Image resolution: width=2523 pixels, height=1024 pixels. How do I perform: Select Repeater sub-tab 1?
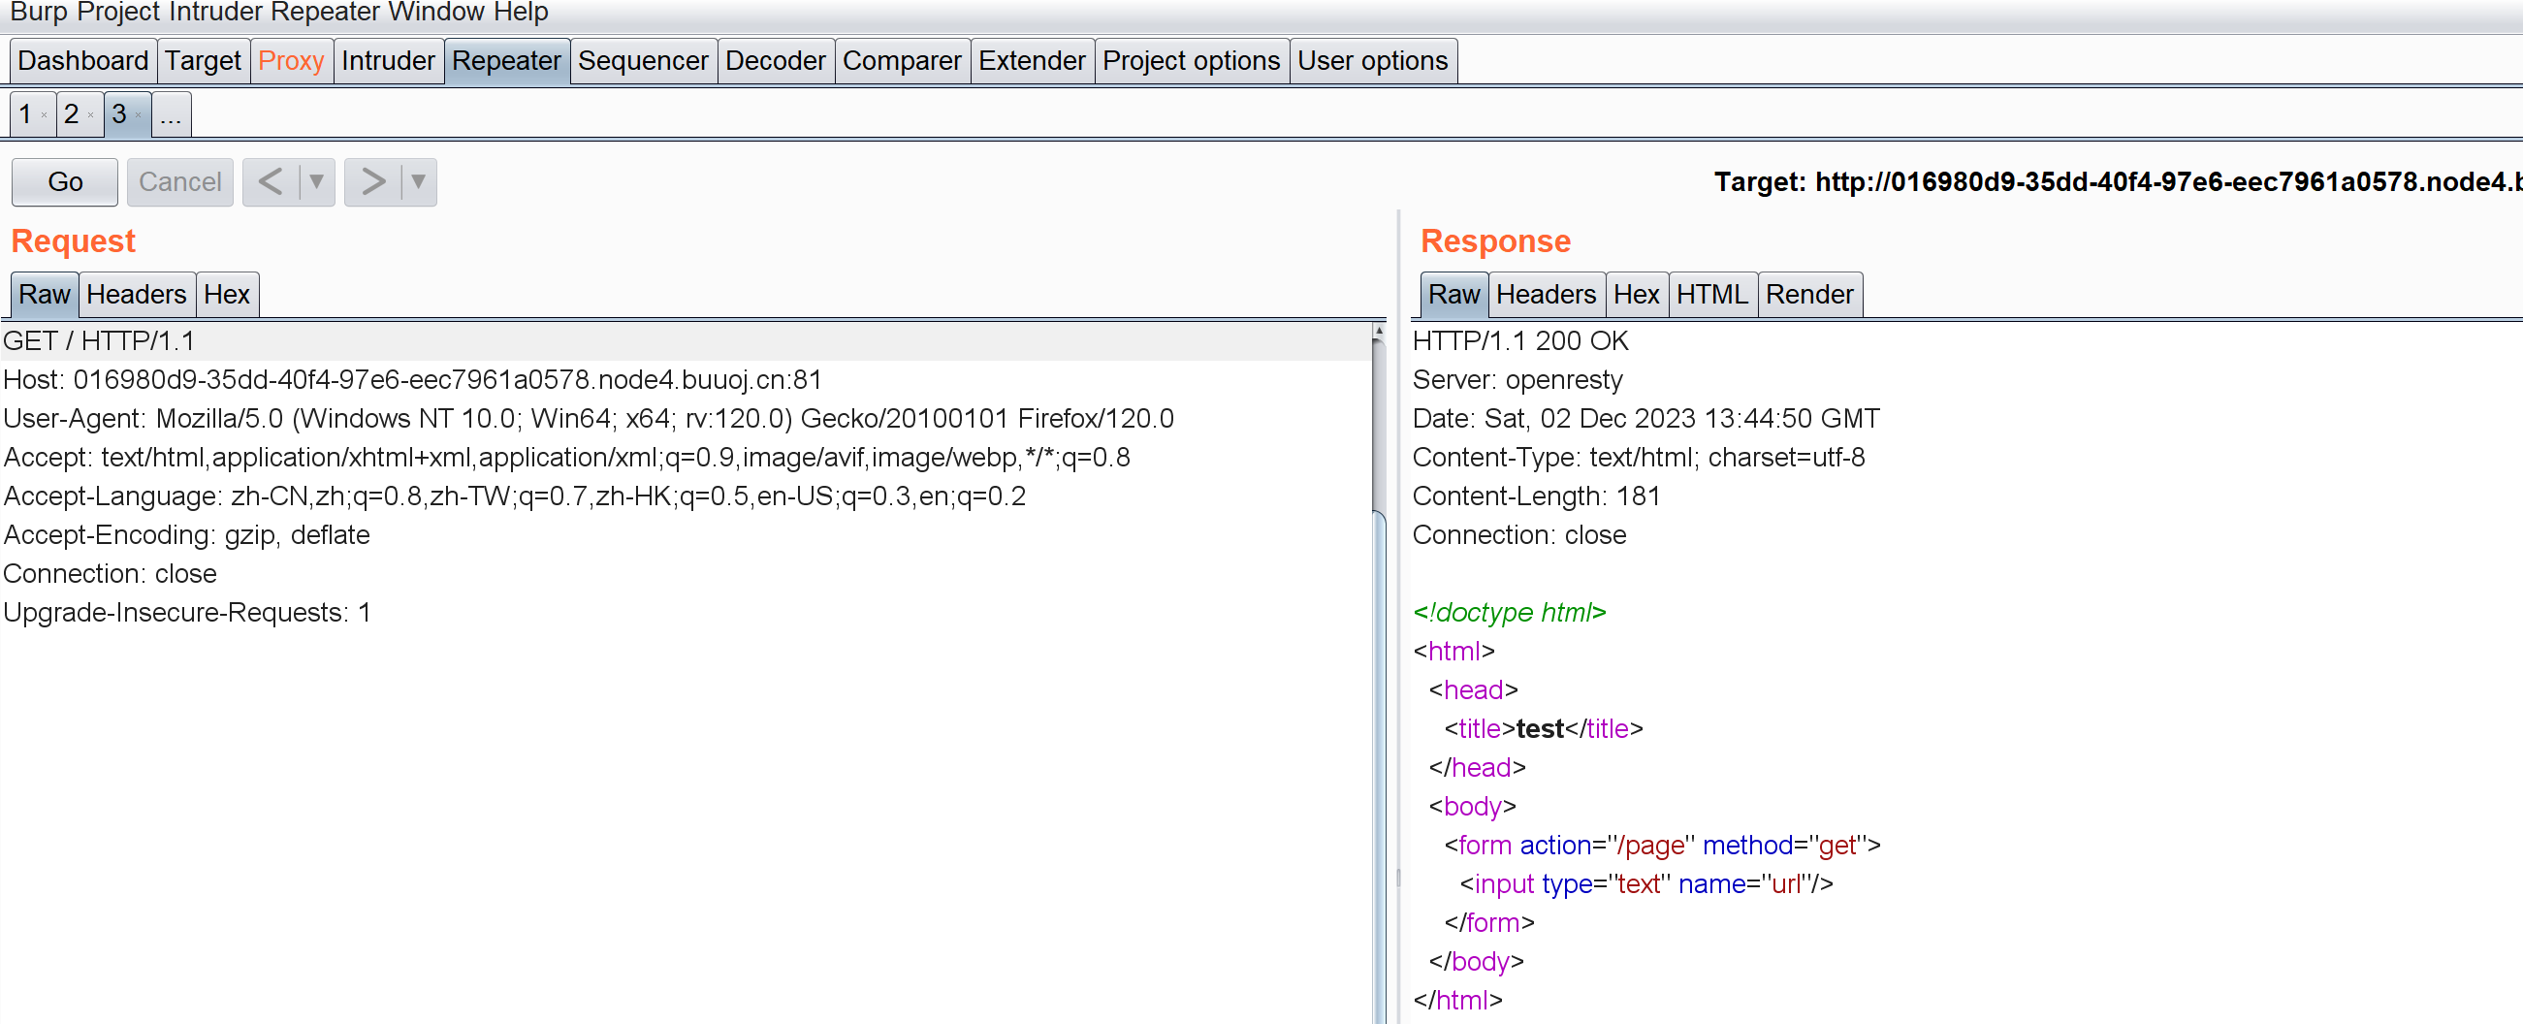[25, 114]
